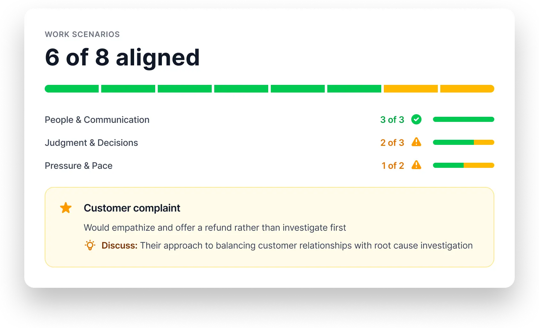Click the "1 of 2" score label

coord(392,166)
